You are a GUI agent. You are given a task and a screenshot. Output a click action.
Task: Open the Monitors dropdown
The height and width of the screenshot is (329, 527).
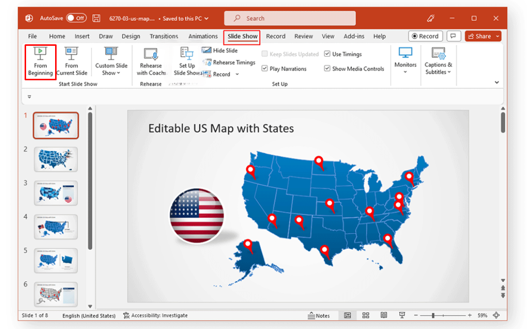(x=405, y=61)
